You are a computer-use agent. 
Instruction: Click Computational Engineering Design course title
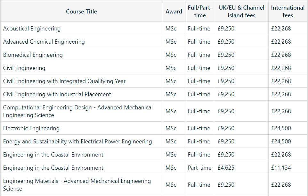[x=78, y=111]
